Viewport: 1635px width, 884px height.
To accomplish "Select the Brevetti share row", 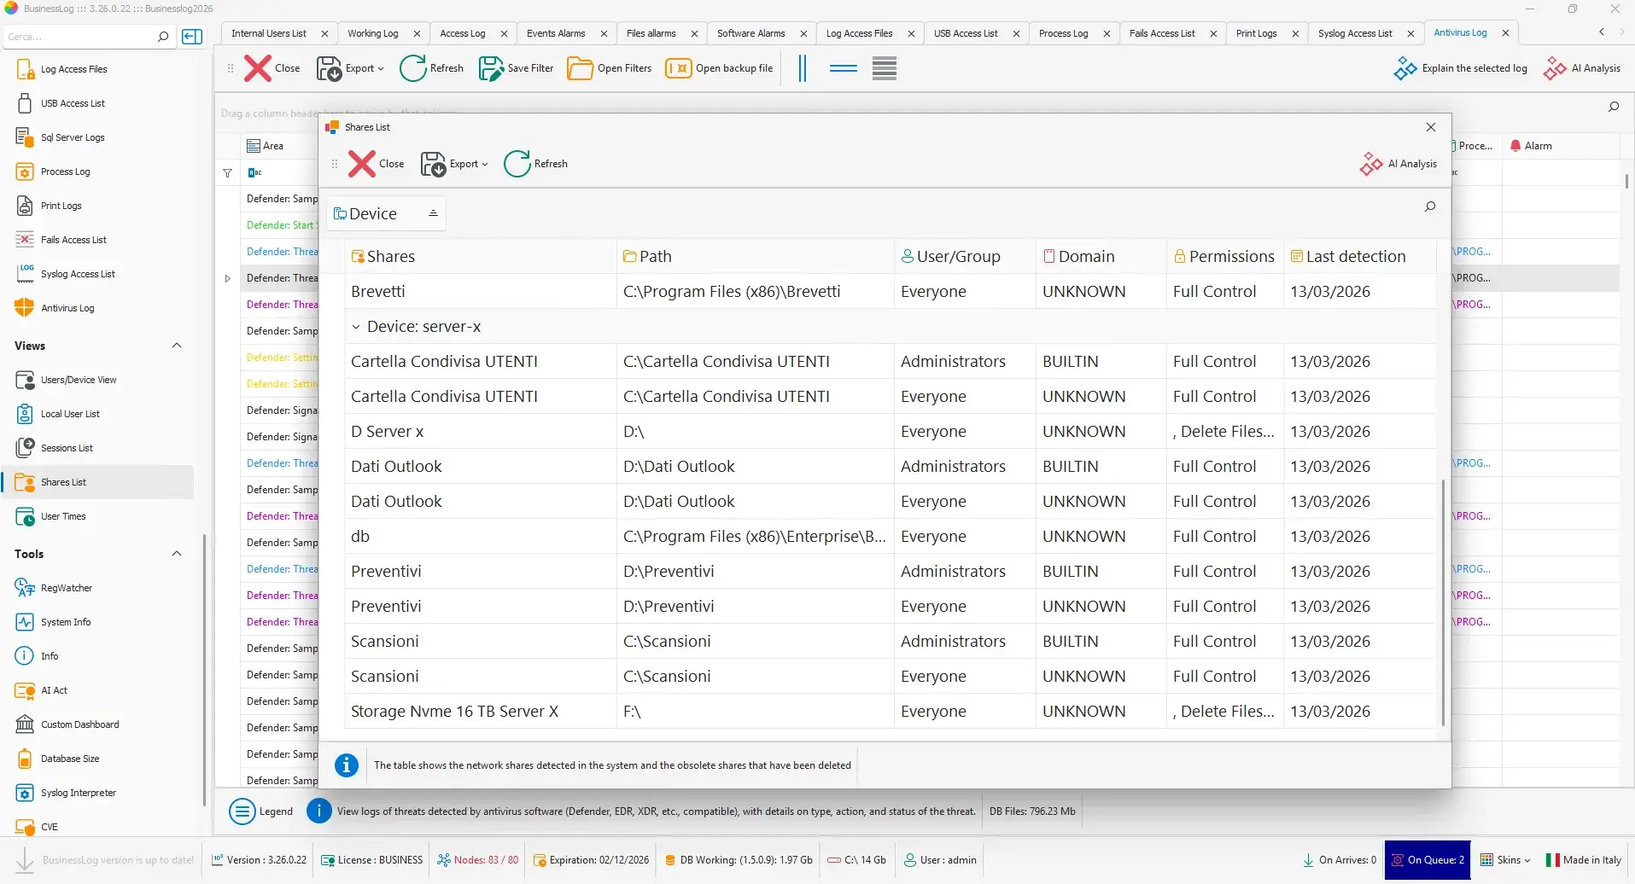I will pos(890,292).
